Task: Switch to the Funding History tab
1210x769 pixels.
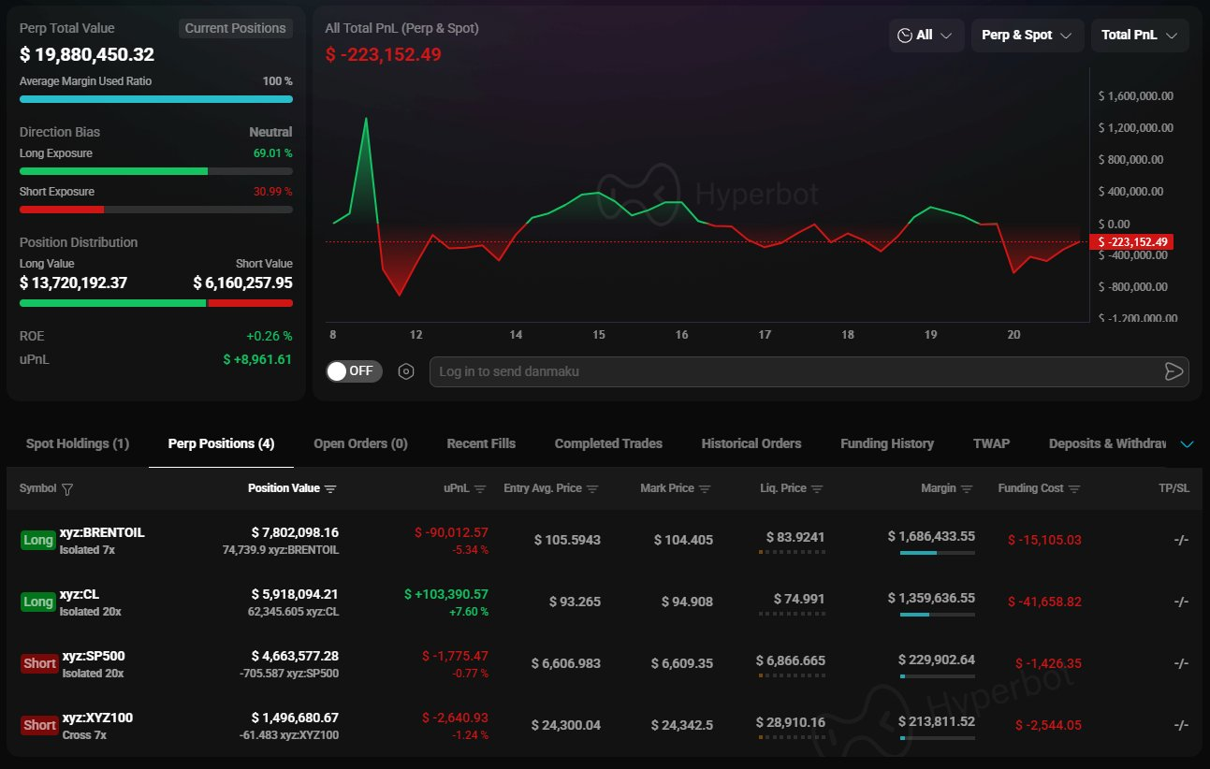Action: tap(886, 443)
